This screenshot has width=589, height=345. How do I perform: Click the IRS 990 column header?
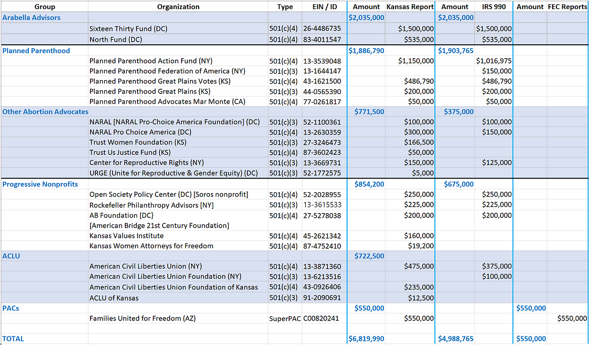coord(493,7)
